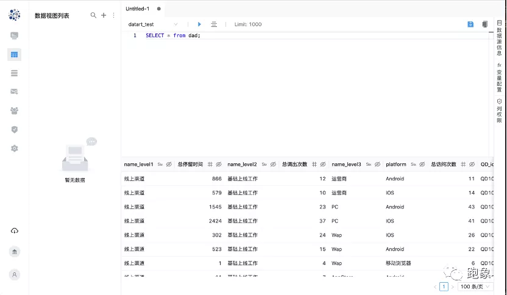Change name_level3 Str type selector
This screenshot has width=507, height=295.
pyautogui.click(x=368, y=165)
